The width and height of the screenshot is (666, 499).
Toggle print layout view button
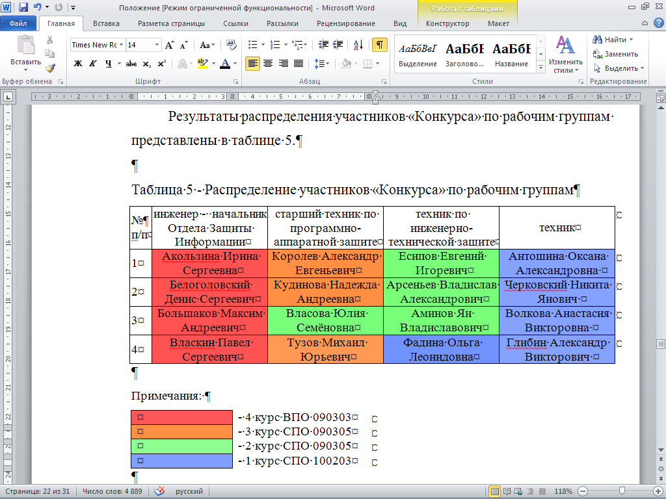pyautogui.click(x=494, y=491)
